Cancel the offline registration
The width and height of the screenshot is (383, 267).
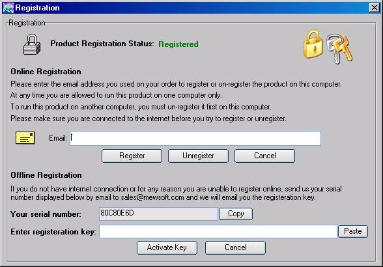click(x=236, y=247)
